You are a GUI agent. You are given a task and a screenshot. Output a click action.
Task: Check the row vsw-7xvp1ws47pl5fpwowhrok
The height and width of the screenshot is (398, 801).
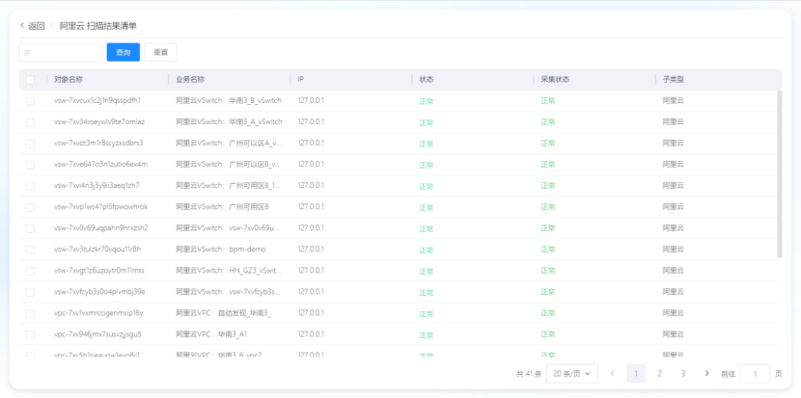[30, 207]
